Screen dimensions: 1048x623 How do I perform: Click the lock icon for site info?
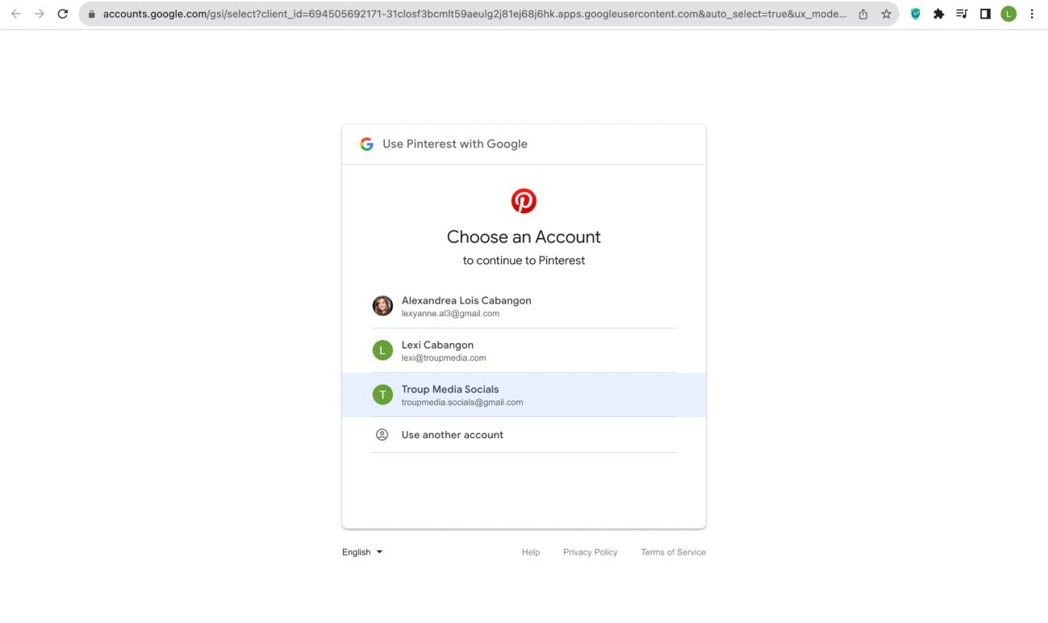(x=92, y=14)
